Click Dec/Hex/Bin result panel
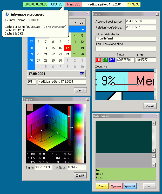The width and height of the screenshot is (162, 194). [x=126, y=174]
